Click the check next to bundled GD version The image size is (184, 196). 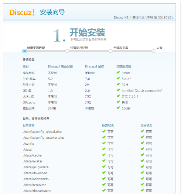pos(118,90)
